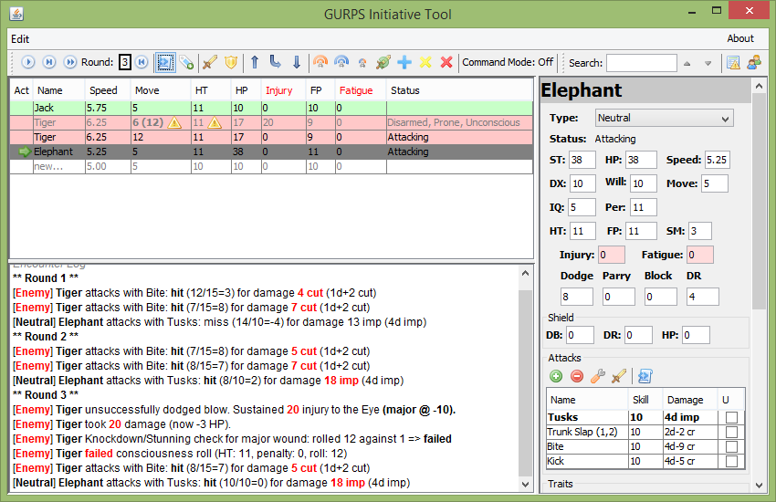Click inside the Search input field
The image size is (776, 502).
(642, 63)
